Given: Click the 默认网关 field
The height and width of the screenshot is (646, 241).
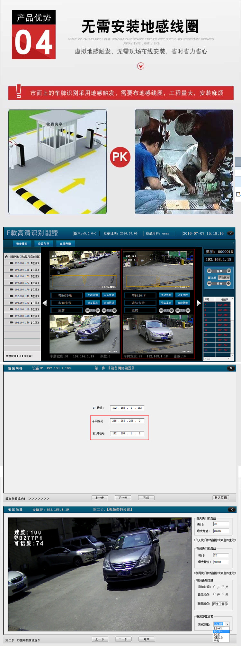Looking at the screenshot, I should coord(127,433).
